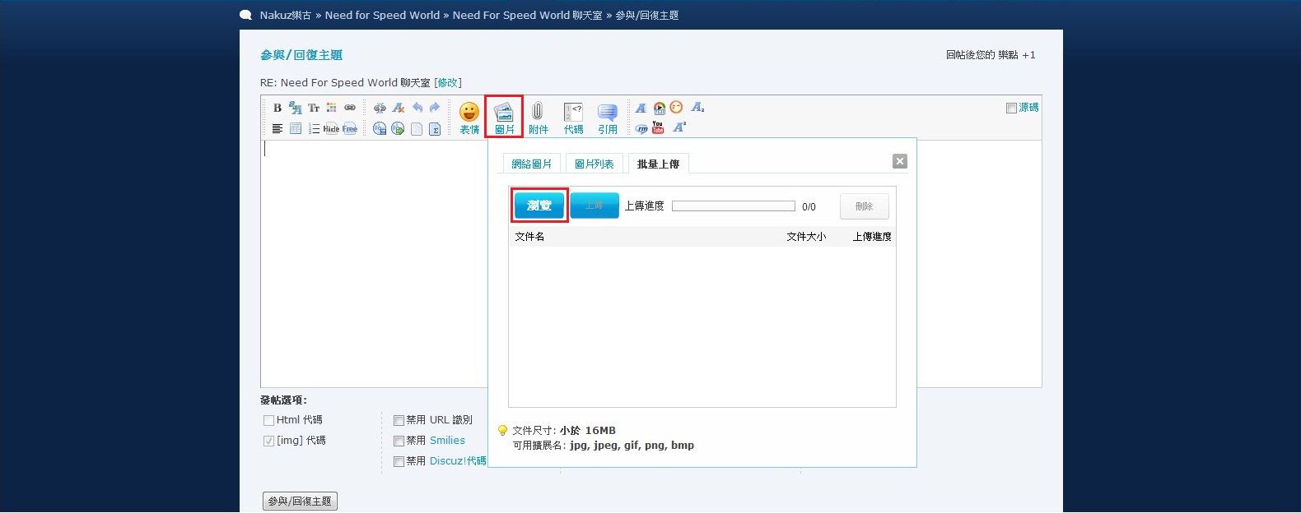This screenshot has height=513, width=1301.
Task: Click the 附件 attachment paperclip icon
Action: coord(538,118)
